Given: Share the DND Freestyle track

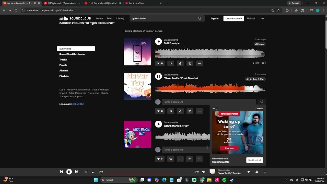Looking at the screenshot, I should tap(180, 63).
